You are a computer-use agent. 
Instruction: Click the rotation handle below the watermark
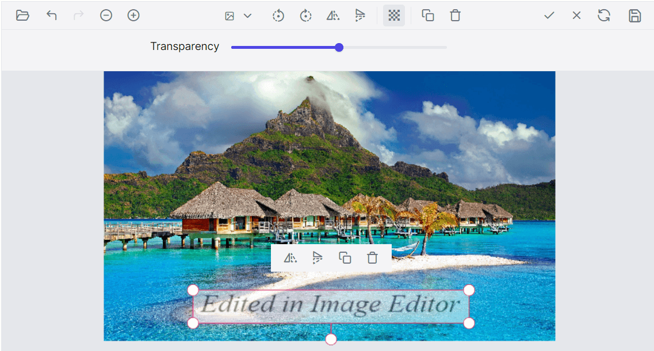tap(331, 340)
